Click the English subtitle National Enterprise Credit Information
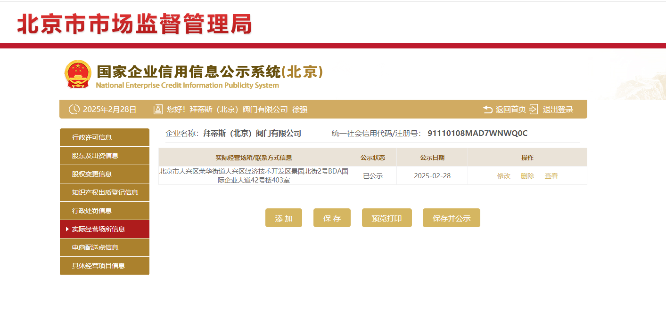 coord(187,85)
